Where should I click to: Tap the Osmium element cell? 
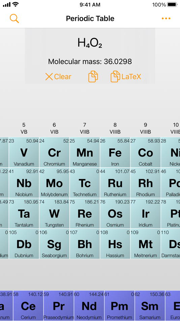pyautogui.click(x=115, y=213)
